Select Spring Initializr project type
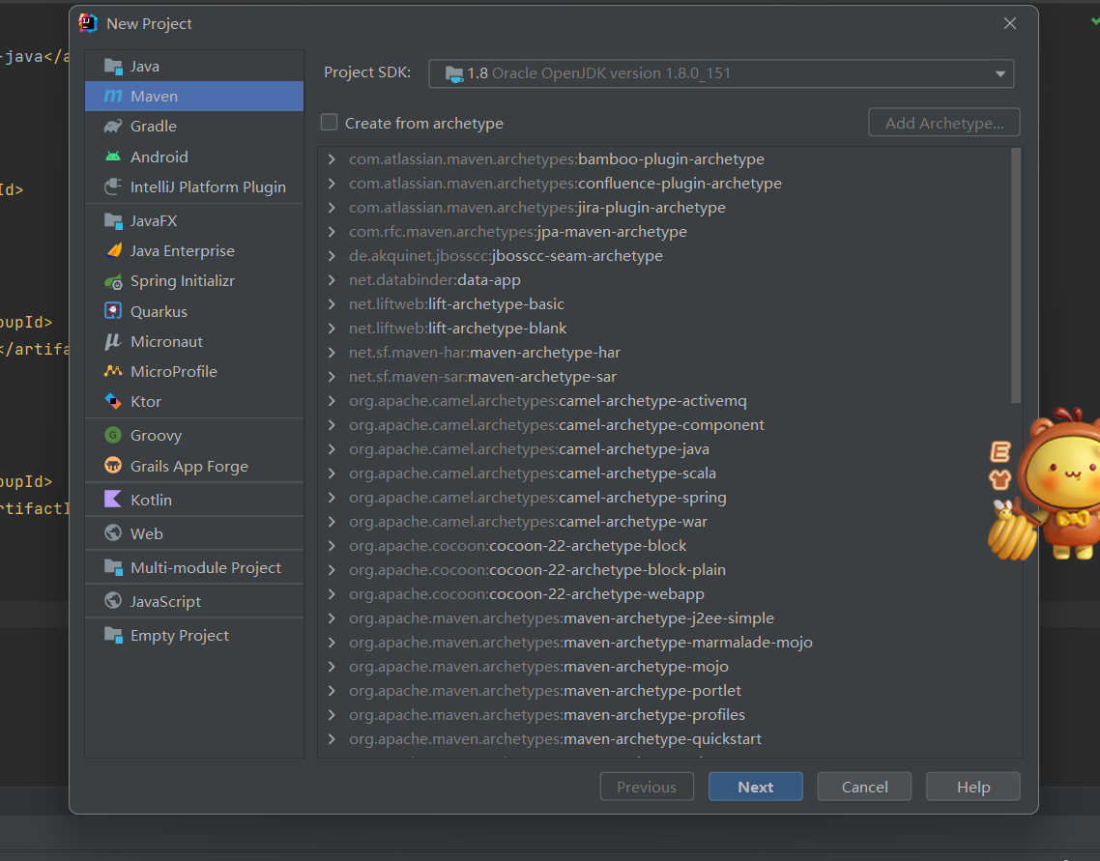1100x861 pixels. click(x=194, y=281)
